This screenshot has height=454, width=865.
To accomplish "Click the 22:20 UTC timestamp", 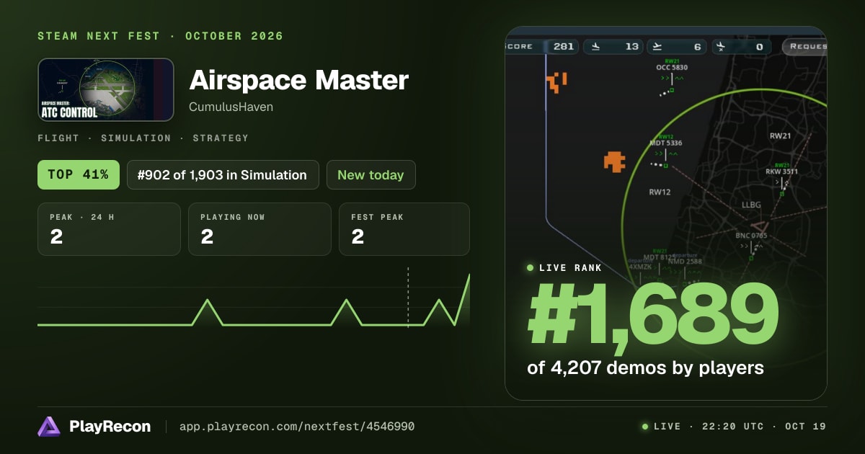I will pos(732,427).
